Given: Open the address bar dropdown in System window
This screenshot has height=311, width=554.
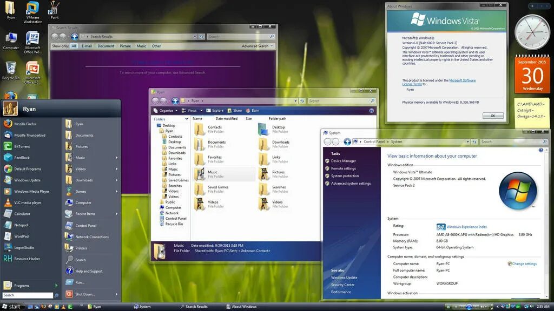Looking at the screenshot, I should [468, 142].
